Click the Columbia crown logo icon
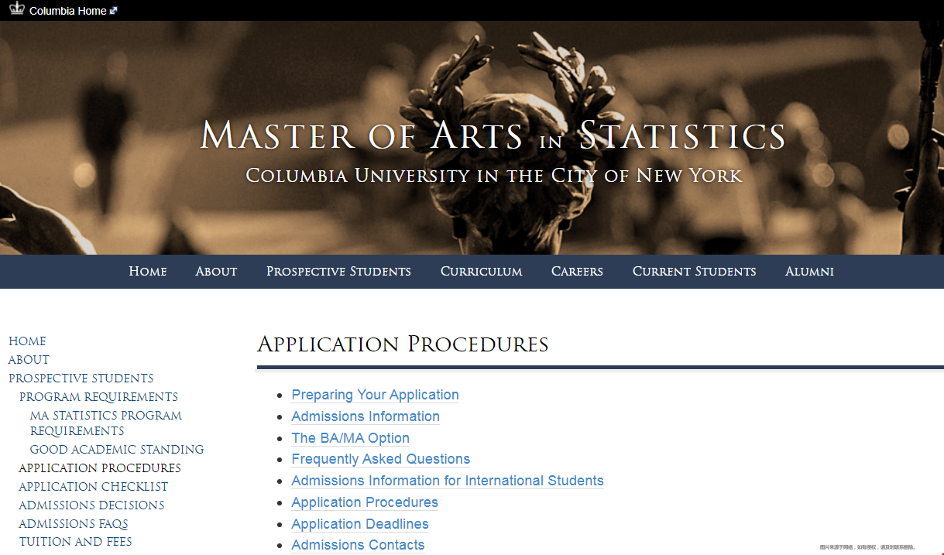Viewport: 944px width, 555px height. click(x=16, y=10)
